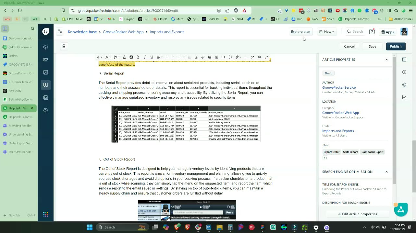Open article analytics chart icon
Viewport: 416px width, 233px height.
pyautogui.click(x=404, y=97)
